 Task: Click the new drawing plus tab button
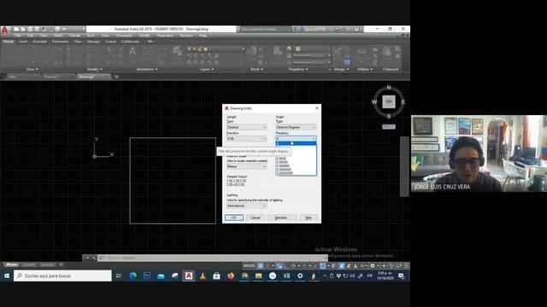click(x=116, y=77)
